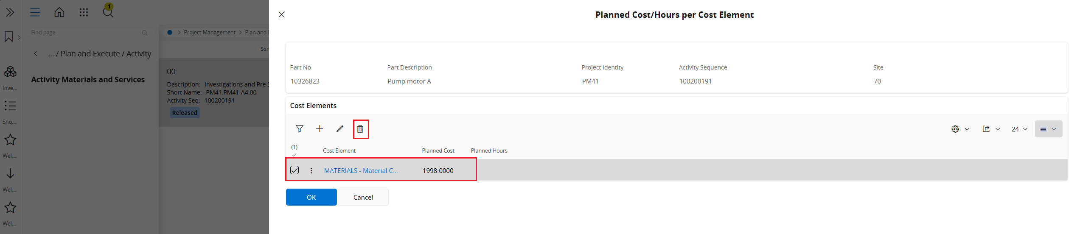Click the pencil edit icon
Screen dimensions: 1077x234
click(340, 129)
